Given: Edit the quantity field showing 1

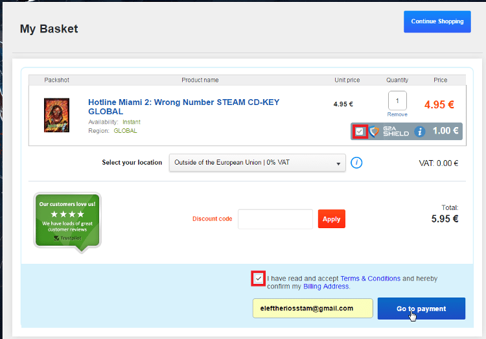Looking at the screenshot, I should pos(397,100).
